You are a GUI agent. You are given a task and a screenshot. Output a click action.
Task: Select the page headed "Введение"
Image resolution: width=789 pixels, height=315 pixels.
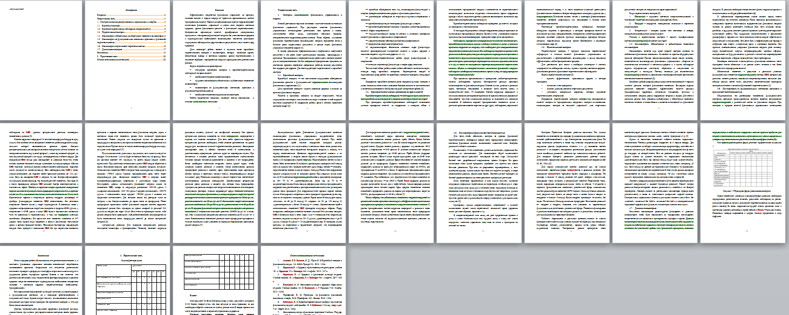[x=216, y=60]
